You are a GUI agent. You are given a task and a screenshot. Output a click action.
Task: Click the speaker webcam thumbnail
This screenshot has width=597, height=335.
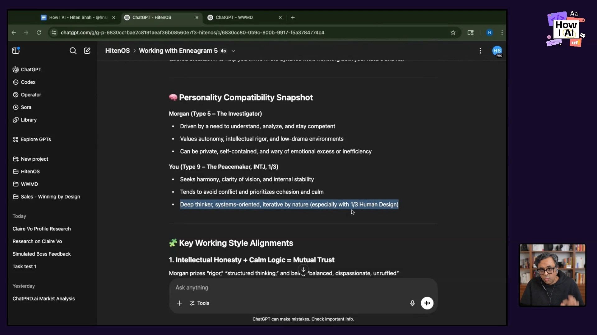[x=552, y=275]
